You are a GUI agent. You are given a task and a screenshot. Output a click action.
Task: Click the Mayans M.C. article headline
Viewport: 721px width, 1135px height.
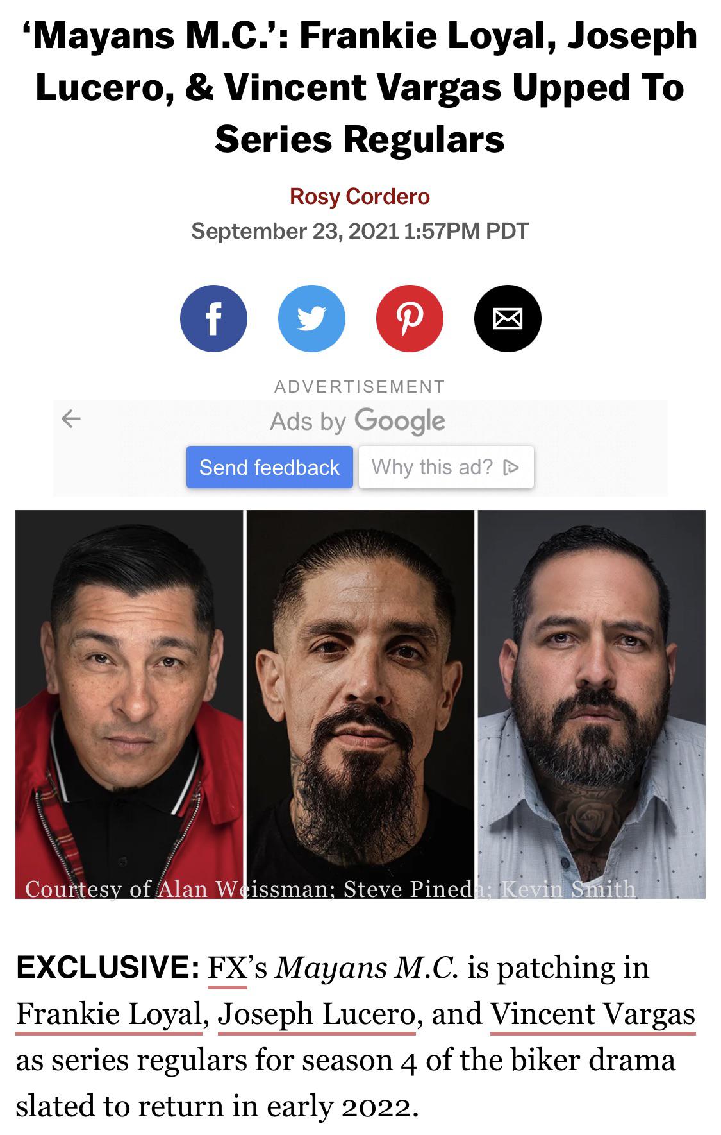point(360,87)
